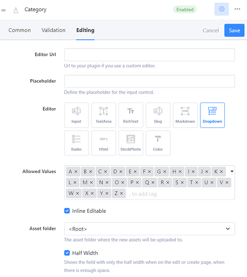This screenshot has width=247, height=277.
Task: Pick the Slug editor icon
Action: 158,115
